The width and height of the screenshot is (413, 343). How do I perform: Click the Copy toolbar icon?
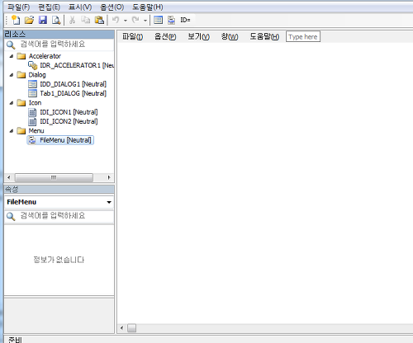coord(86,20)
